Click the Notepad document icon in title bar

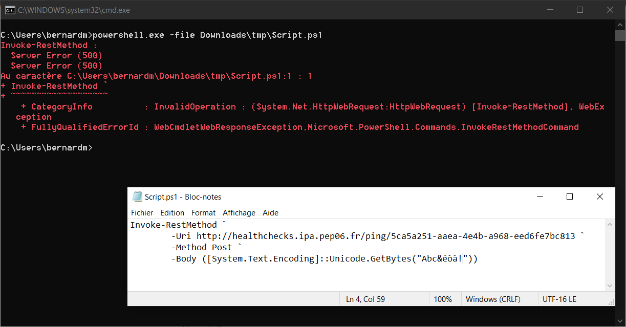point(137,196)
